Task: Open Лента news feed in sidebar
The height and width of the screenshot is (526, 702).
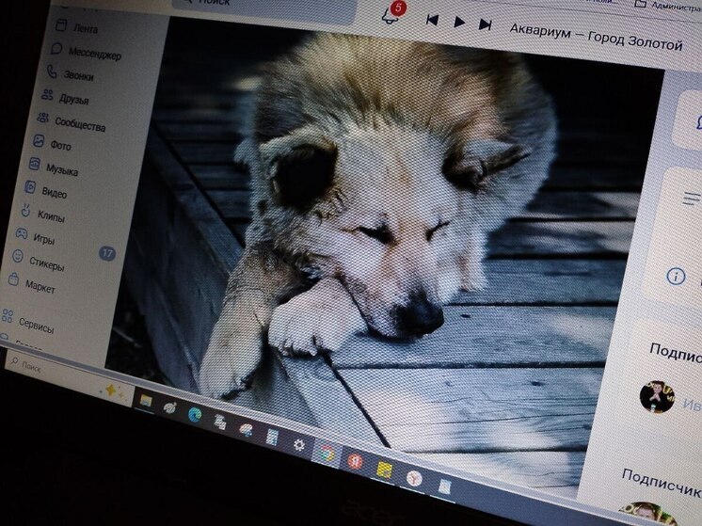Action: [x=84, y=28]
